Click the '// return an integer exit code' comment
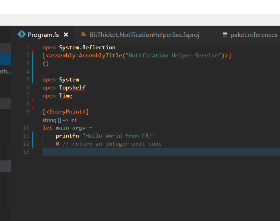The height and width of the screenshot is (221, 280). (112, 144)
